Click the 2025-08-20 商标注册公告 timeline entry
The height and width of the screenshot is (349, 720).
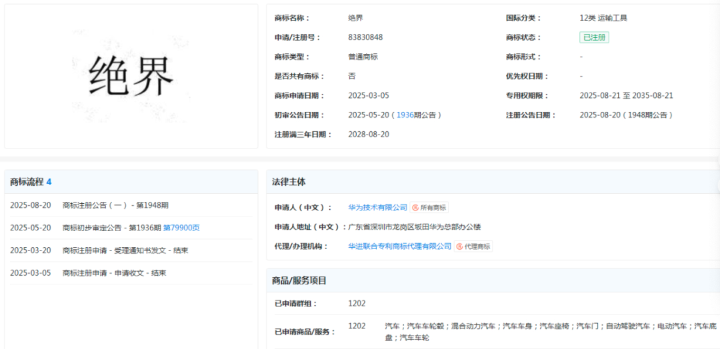[115, 205]
